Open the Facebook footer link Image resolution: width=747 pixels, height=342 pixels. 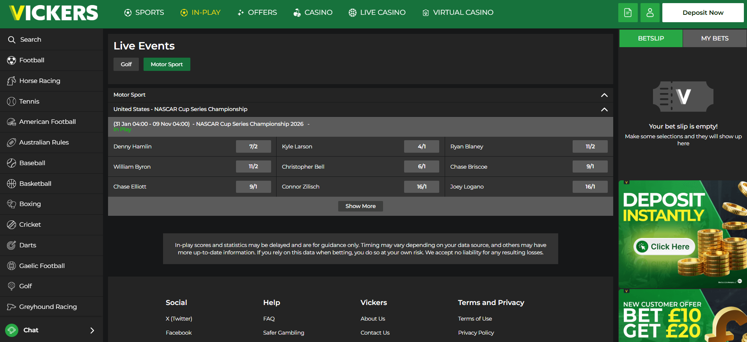coord(179,333)
